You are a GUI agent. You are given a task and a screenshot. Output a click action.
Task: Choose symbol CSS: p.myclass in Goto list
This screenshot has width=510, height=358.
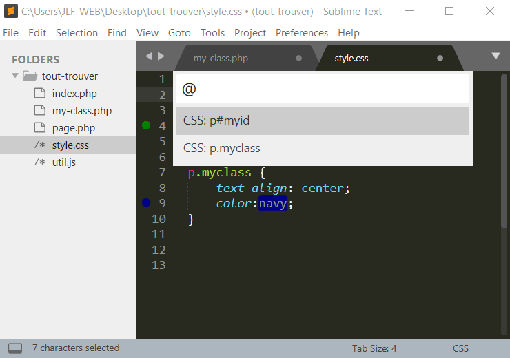pos(323,148)
